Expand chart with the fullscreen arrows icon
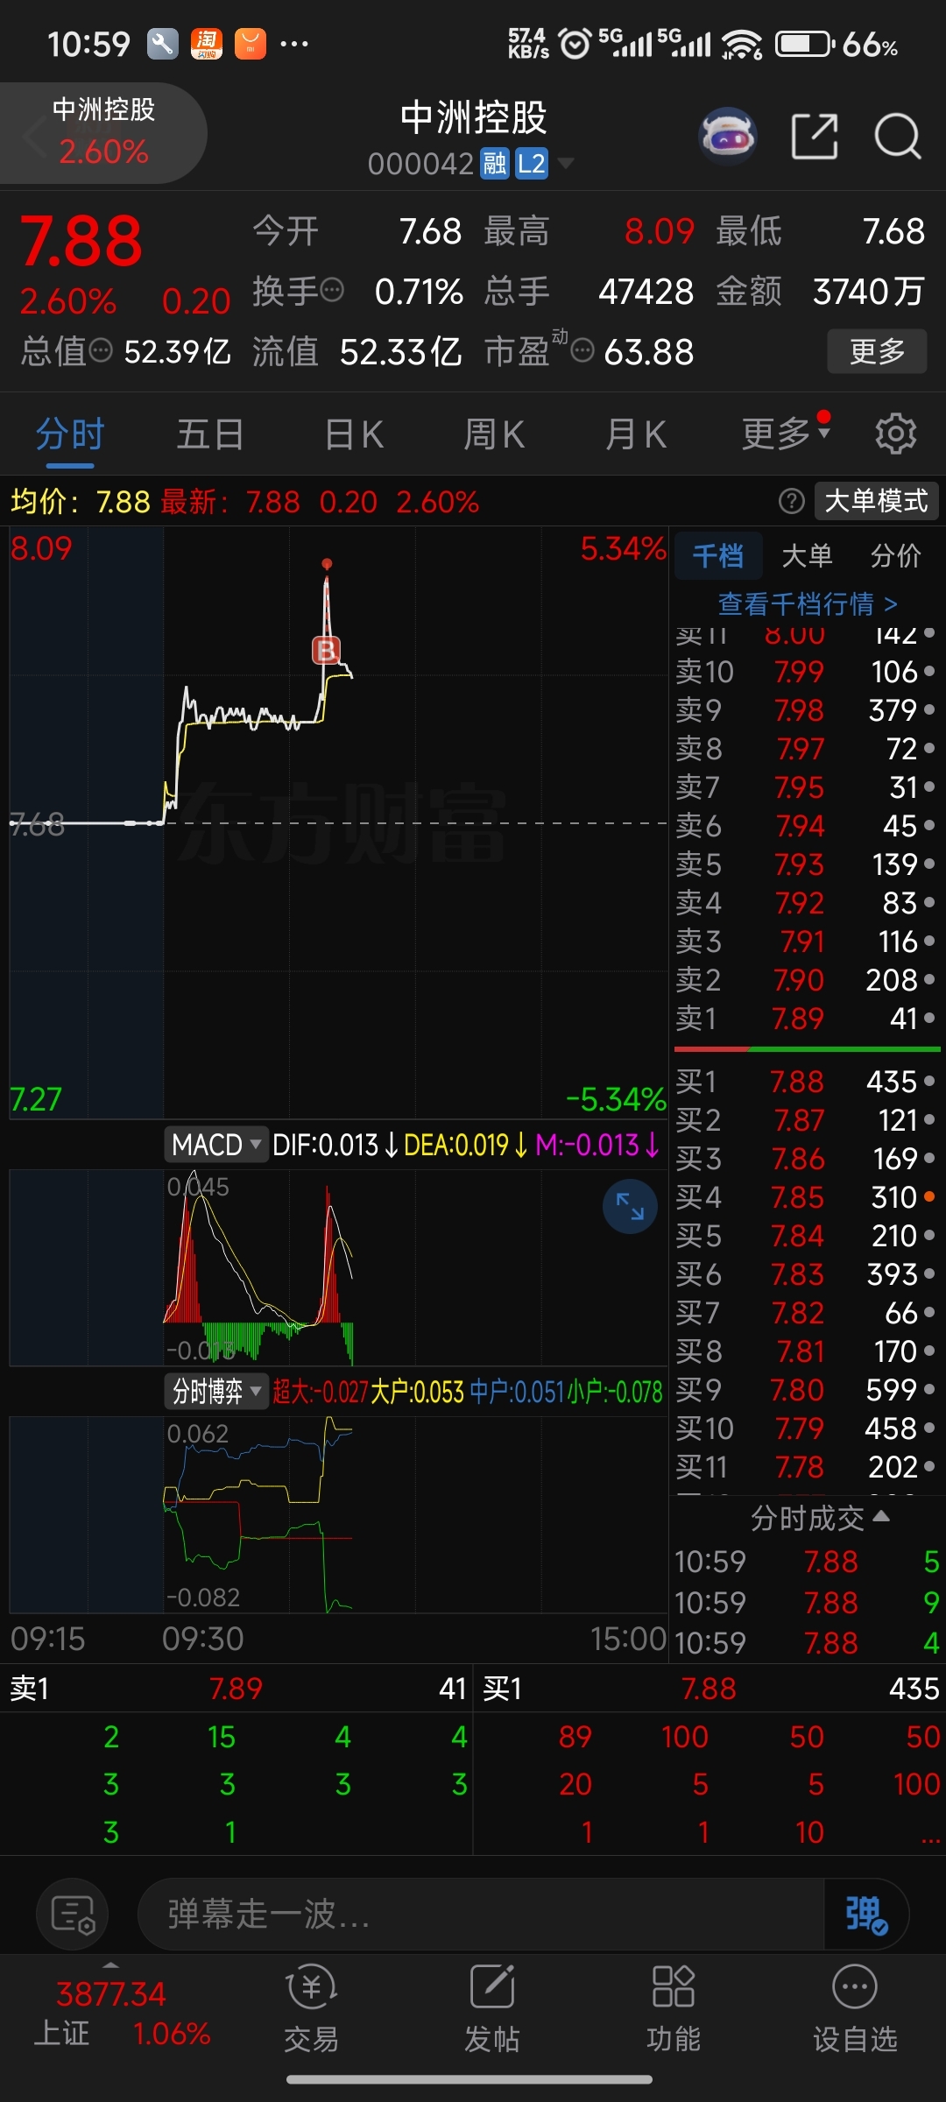 tap(630, 1206)
